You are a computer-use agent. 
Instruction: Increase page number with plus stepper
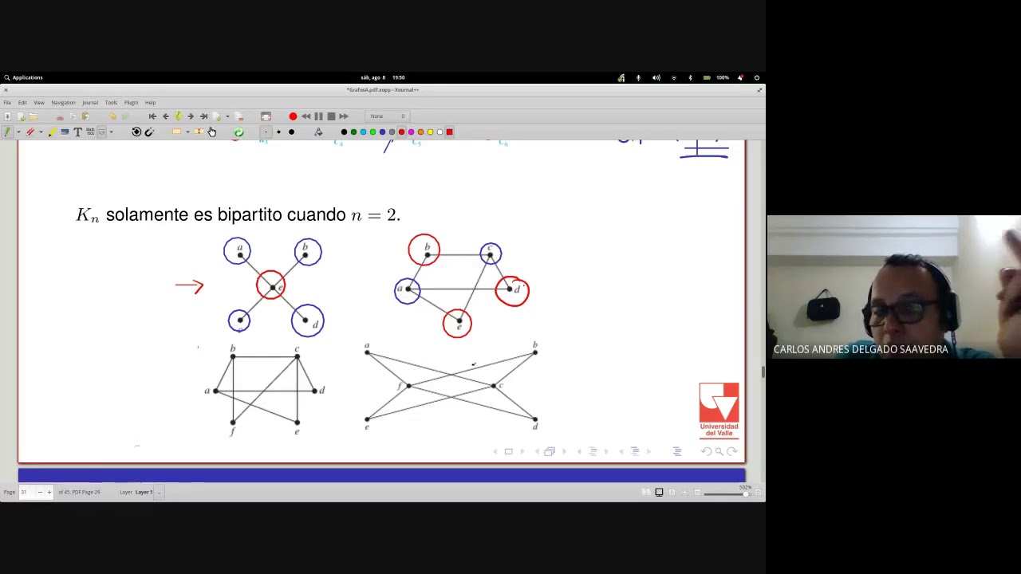click(x=49, y=492)
